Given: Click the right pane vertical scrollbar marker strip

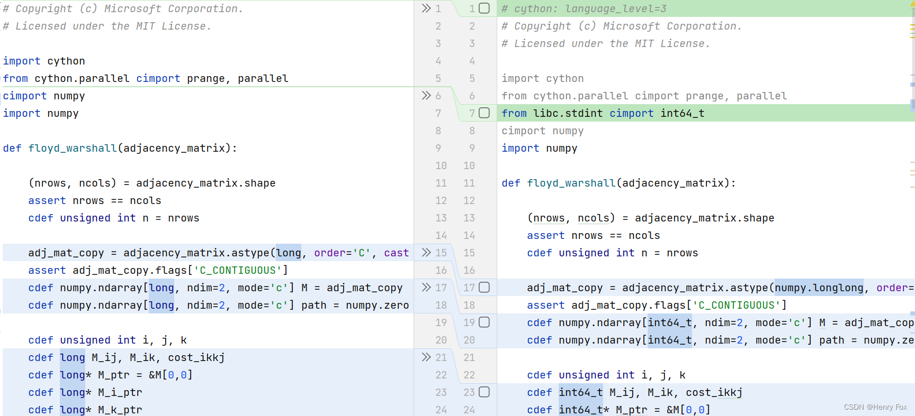Looking at the screenshot, I should click(912, 208).
